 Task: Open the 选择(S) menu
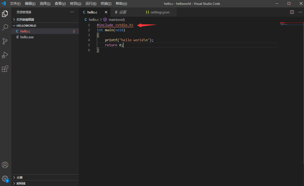click(45, 3)
